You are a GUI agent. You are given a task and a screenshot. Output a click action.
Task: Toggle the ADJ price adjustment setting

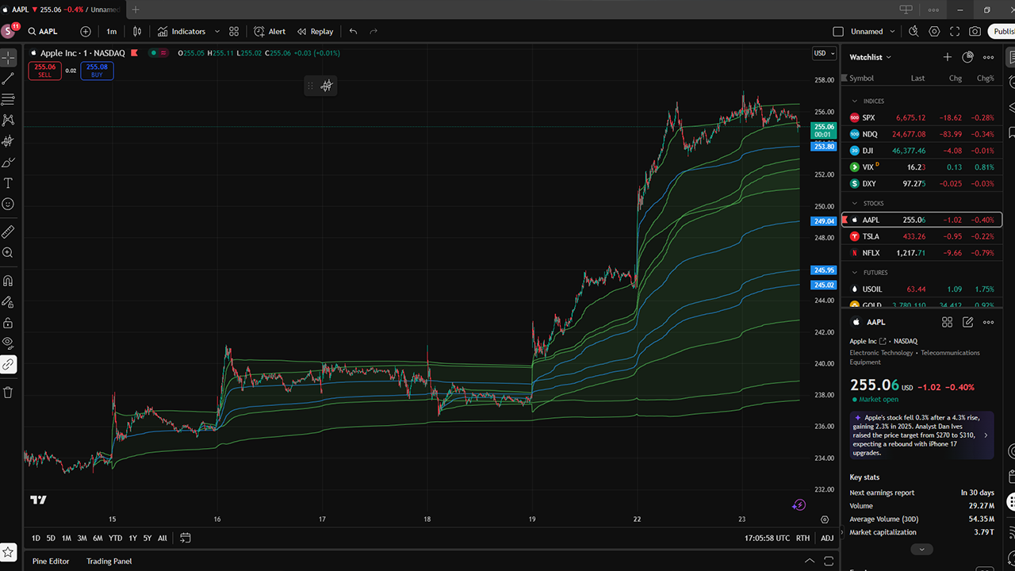827,538
